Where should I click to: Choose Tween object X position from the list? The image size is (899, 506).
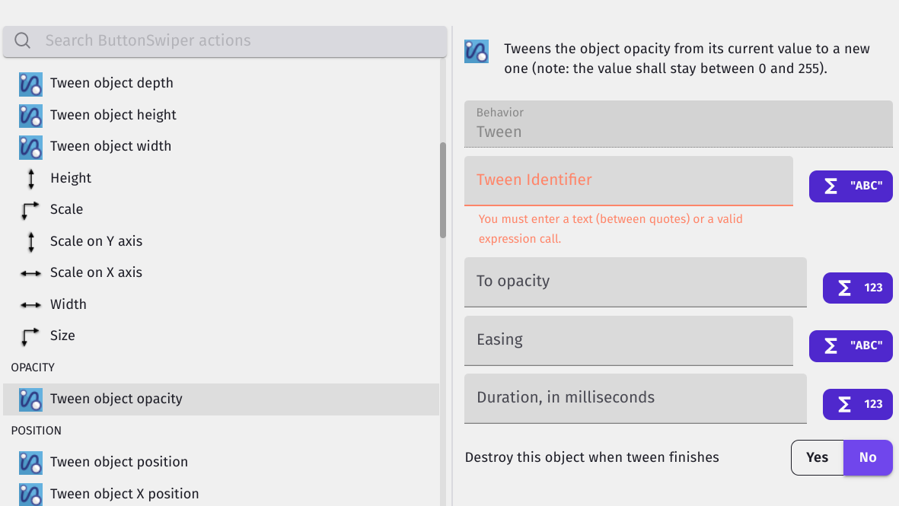pyautogui.click(x=123, y=493)
